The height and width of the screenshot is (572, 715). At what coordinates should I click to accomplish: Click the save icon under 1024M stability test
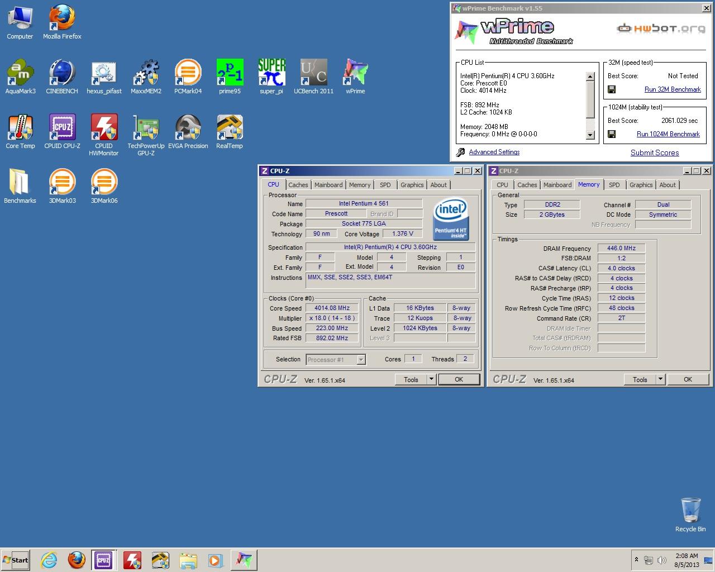tap(612, 134)
